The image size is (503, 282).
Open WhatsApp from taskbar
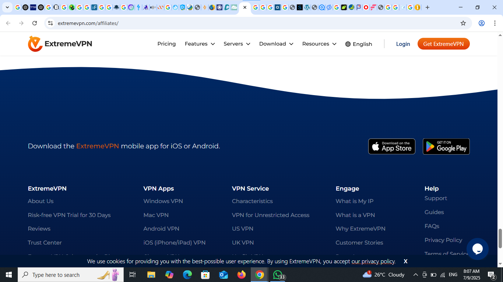(x=278, y=275)
